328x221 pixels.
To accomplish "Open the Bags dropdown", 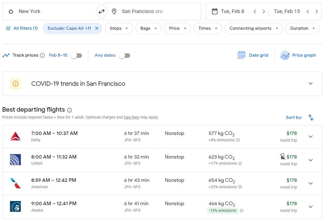I will 148,28.
